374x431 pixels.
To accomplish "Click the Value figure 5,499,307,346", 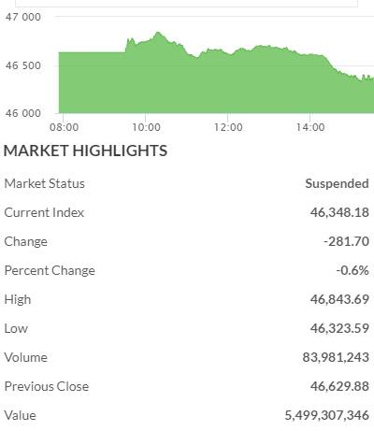I will pyautogui.click(x=327, y=415).
